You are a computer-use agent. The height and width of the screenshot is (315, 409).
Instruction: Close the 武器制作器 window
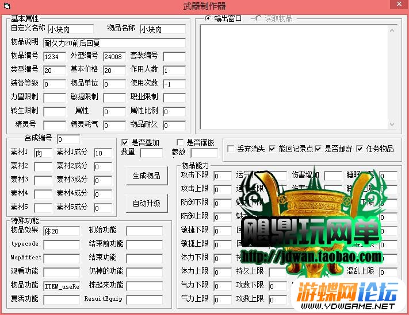[399, 4]
